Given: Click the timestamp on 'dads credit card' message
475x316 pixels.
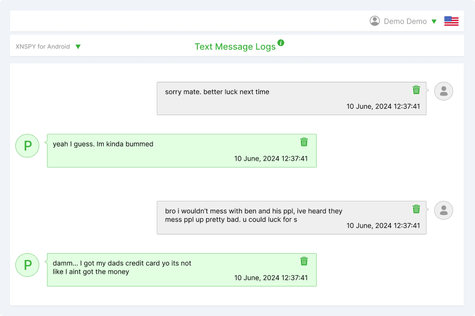Looking at the screenshot, I should 271,277.
